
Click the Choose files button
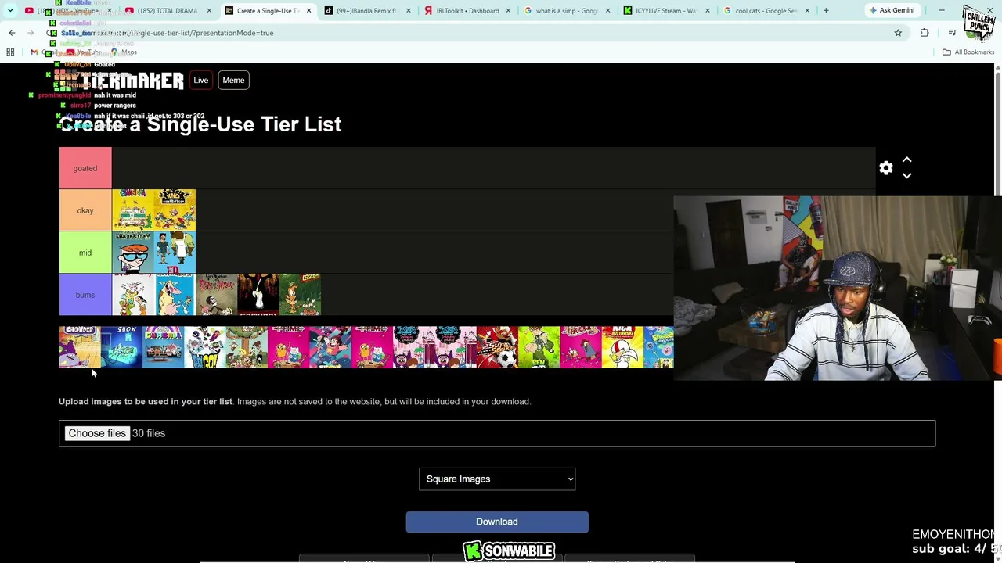coord(97,433)
